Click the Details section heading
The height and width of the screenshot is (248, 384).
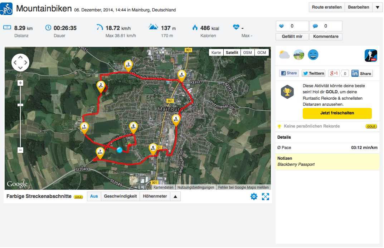(x=284, y=137)
